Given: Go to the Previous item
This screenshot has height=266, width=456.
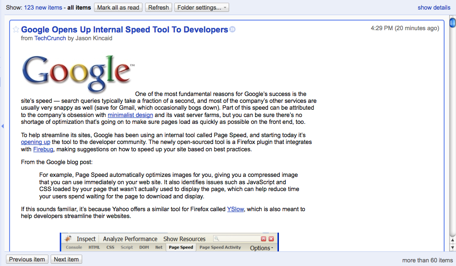Looking at the screenshot, I should pyautogui.click(x=27, y=259).
